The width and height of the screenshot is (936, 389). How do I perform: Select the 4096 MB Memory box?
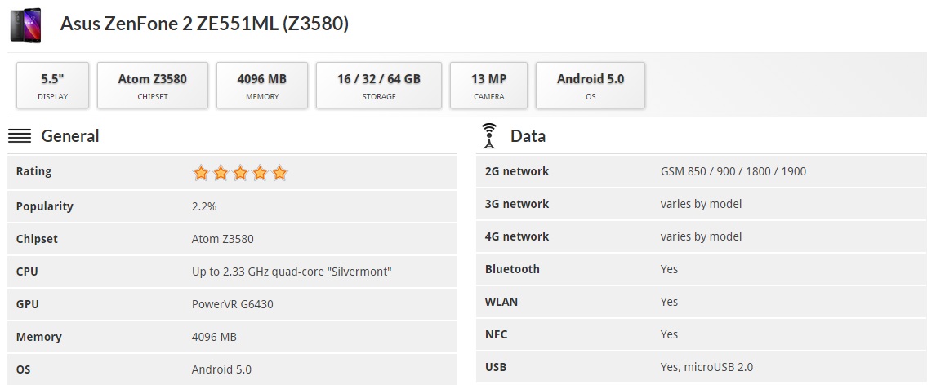(261, 86)
